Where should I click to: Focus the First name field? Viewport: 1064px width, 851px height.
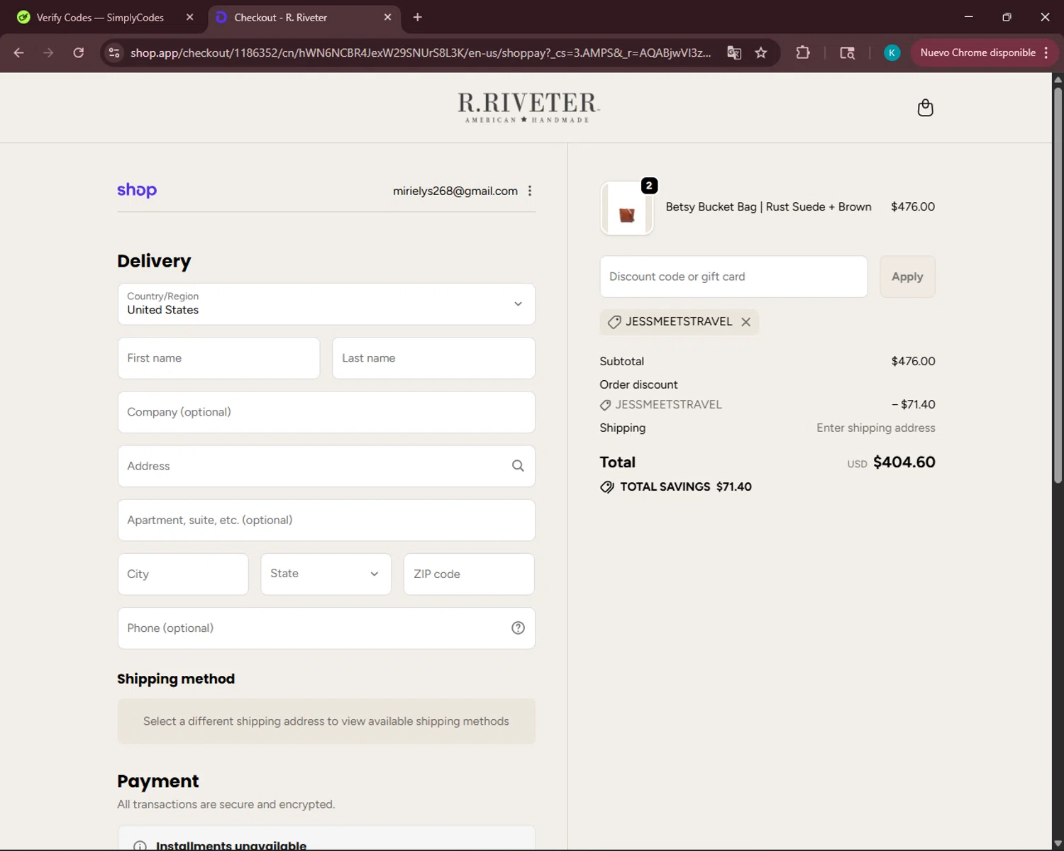218,358
